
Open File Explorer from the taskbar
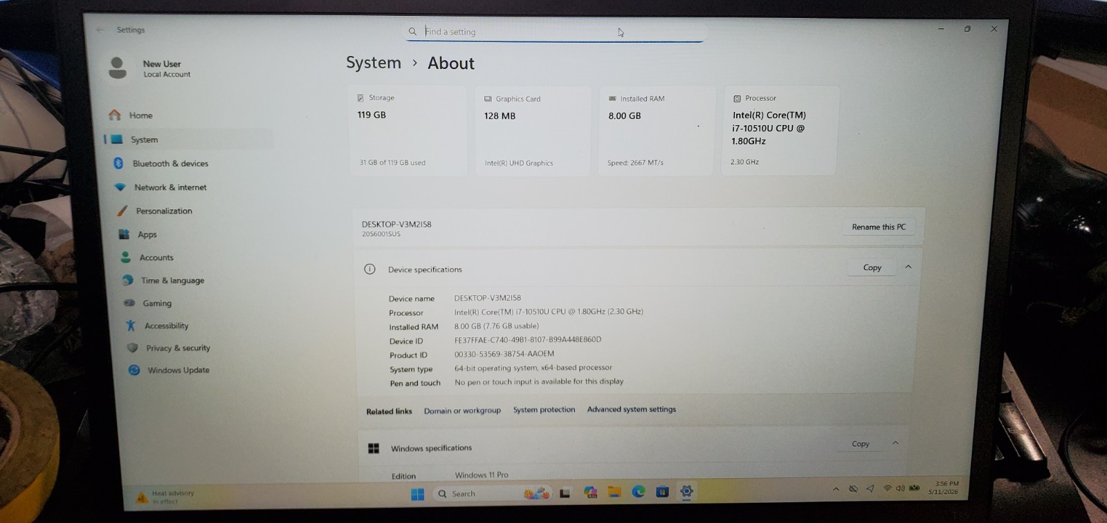(x=614, y=492)
